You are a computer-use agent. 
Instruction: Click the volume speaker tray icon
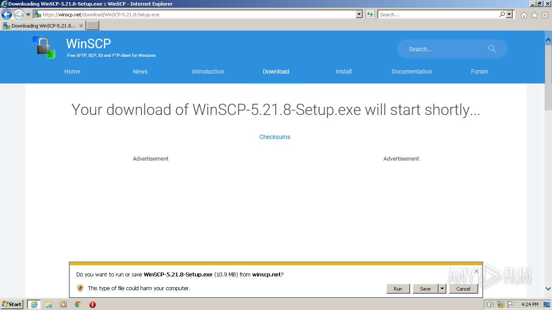tap(490, 304)
